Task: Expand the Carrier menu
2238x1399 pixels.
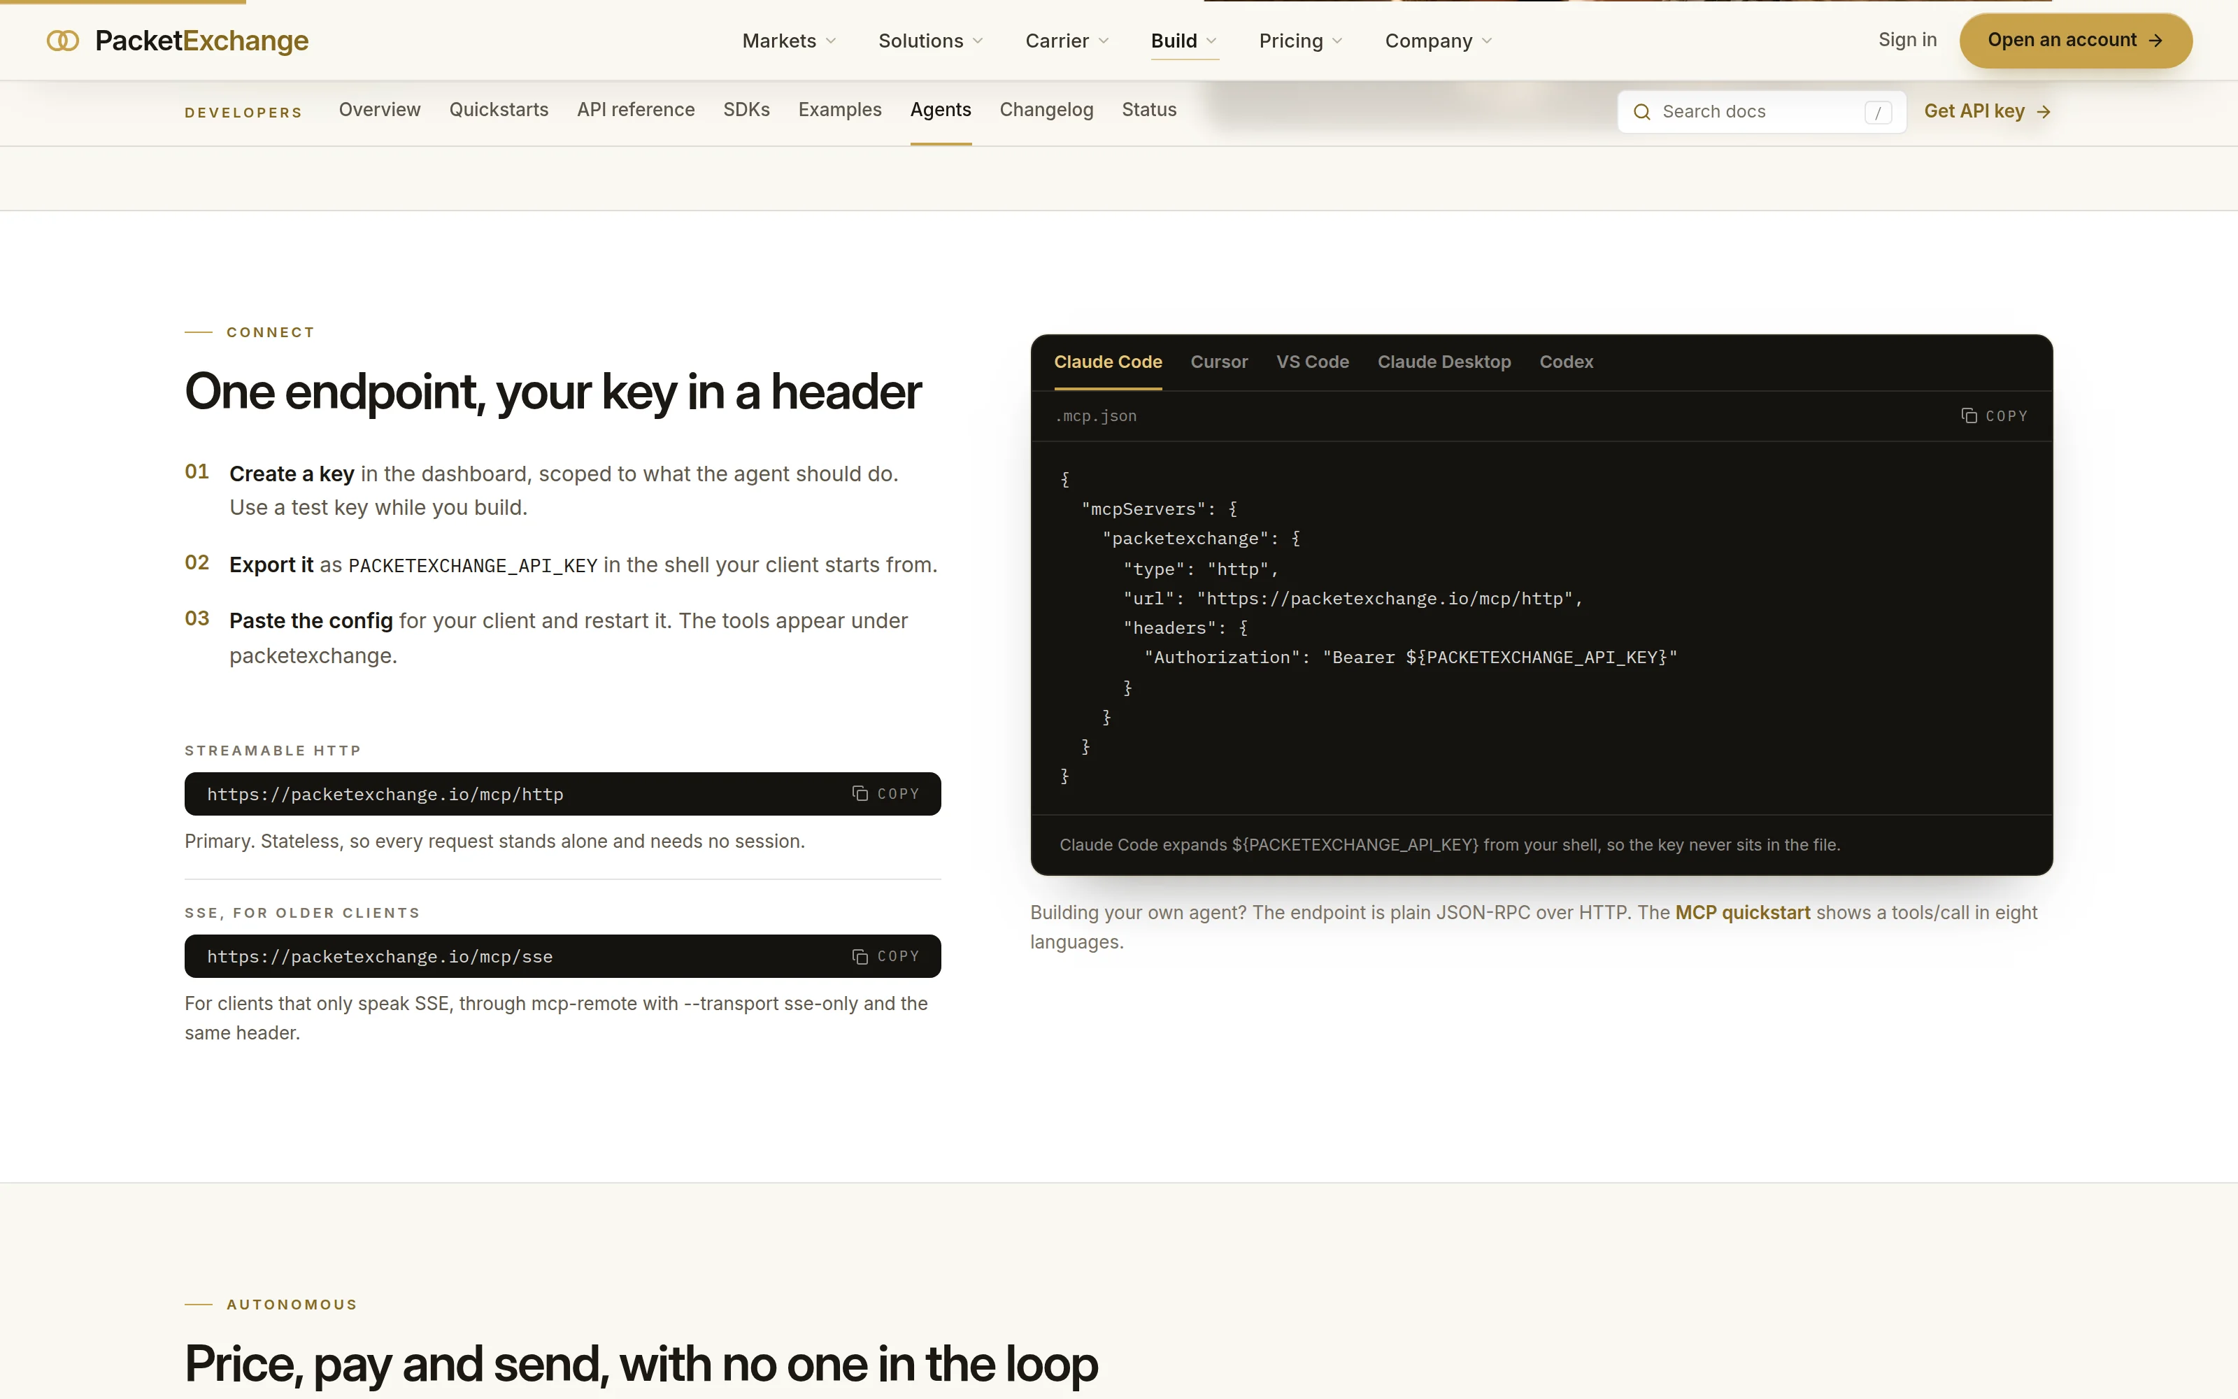Action: (x=1067, y=41)
